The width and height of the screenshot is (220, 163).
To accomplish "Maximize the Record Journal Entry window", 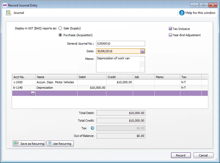I will pos(203,5).
